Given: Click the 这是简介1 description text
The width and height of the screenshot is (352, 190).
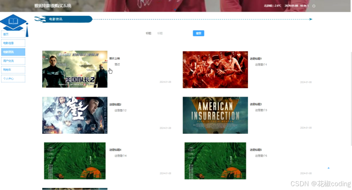Looking at the screenshot, I should point(261,64).
